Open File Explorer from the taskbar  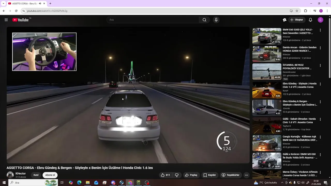pyautogui.click(x=88, y=183)
